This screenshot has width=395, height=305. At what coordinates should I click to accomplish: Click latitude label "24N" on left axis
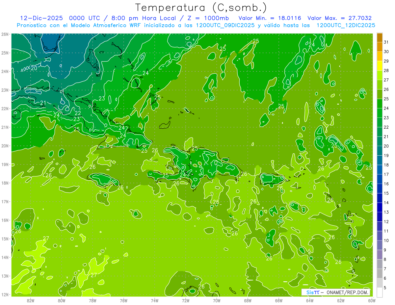tap(5, 71)
